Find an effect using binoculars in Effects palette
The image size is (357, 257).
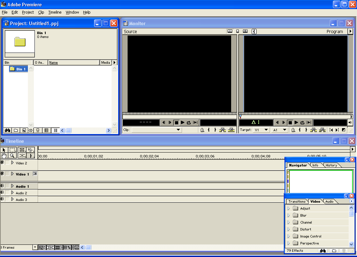tap(322, 251)
